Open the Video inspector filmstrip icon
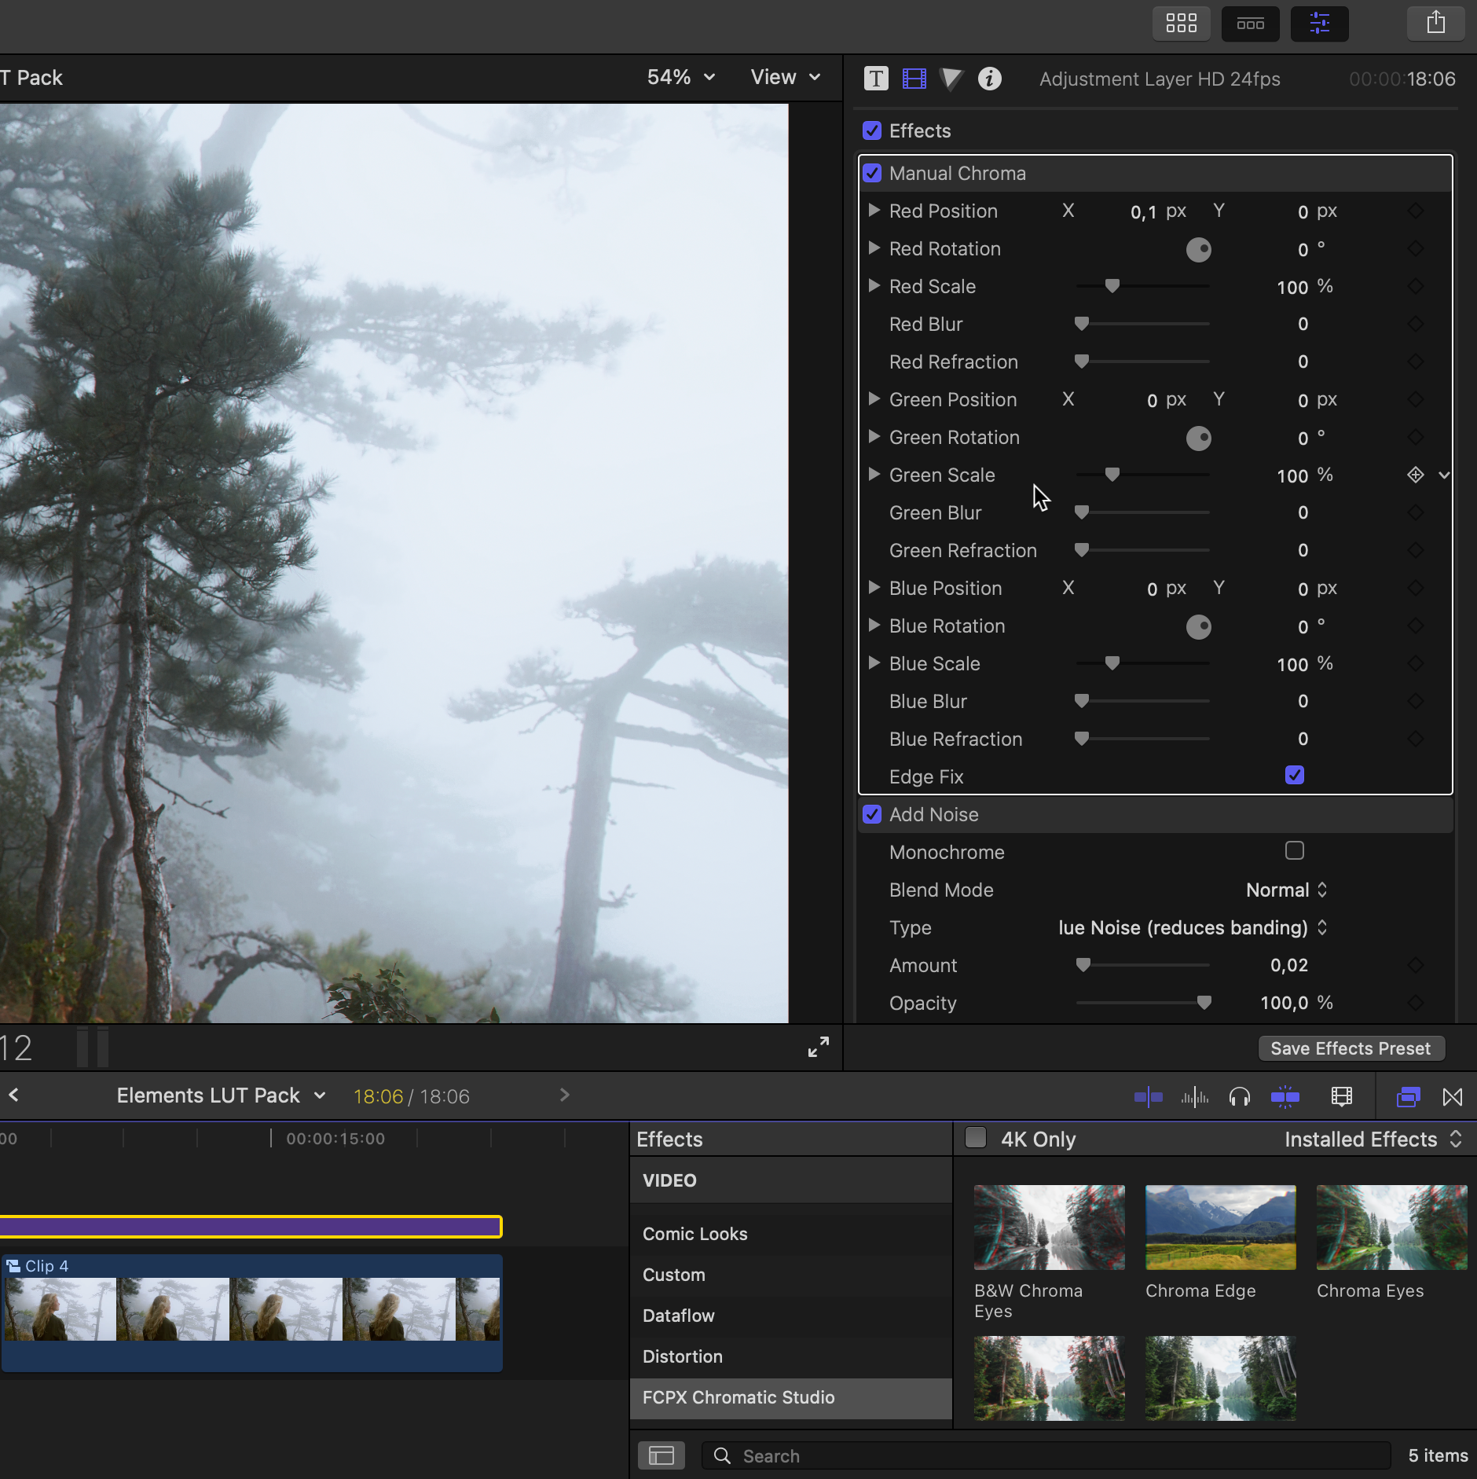This screenshot has height=1479, width=1477. [914, 79]
